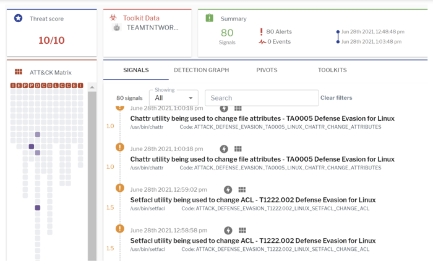Open the 12:59:02 pm Setfacl signal title

coord(252,200)
